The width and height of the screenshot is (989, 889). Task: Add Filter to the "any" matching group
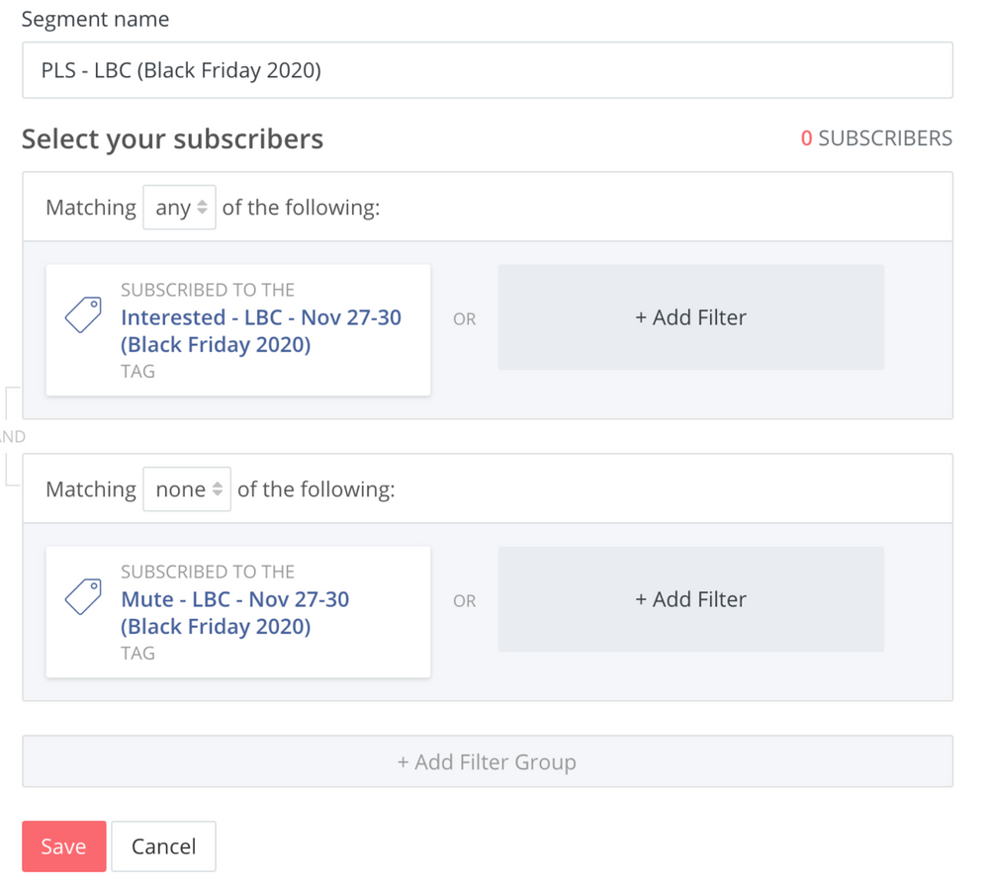pyautogui.click(x=690, y=317)
